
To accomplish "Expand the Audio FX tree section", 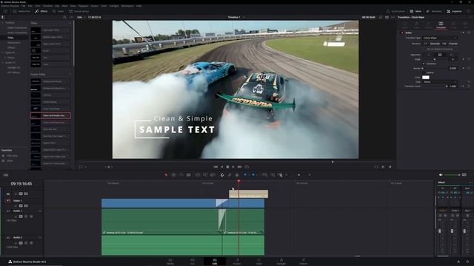I will click(3, 63).
